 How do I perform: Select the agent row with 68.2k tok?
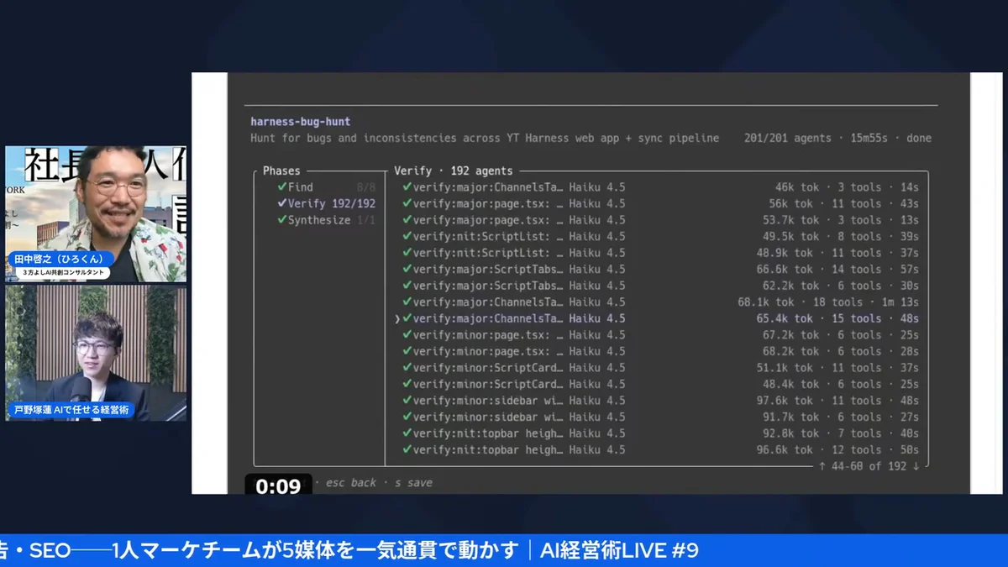click(x=660, y=352)
